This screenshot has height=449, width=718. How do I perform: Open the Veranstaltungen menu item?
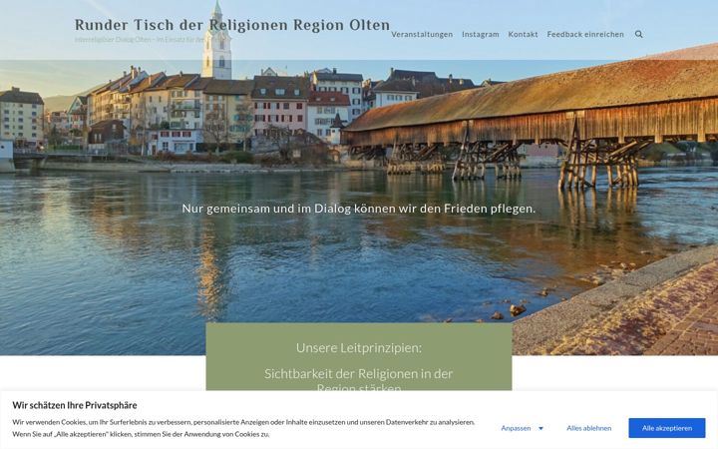(x=422, y=34)
